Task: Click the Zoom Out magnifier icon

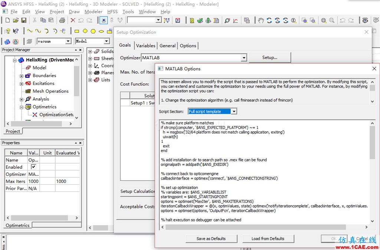Action: (x=312, y=21)
